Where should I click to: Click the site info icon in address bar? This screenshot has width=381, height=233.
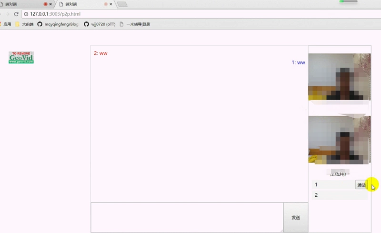click(x=26, y=14)
